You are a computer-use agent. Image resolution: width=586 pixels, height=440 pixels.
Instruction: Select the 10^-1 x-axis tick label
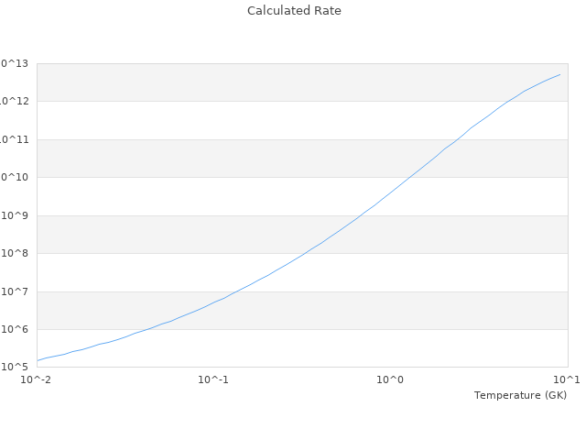tap(213, 379)
